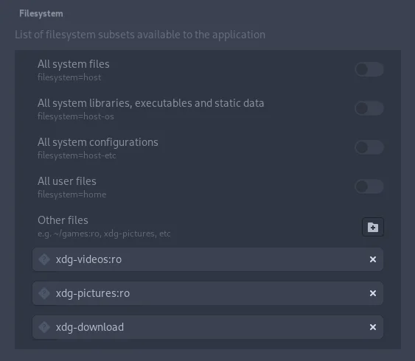Enable All system libraries, executables and static data switch
415x361 pixels.
point(369,108)
